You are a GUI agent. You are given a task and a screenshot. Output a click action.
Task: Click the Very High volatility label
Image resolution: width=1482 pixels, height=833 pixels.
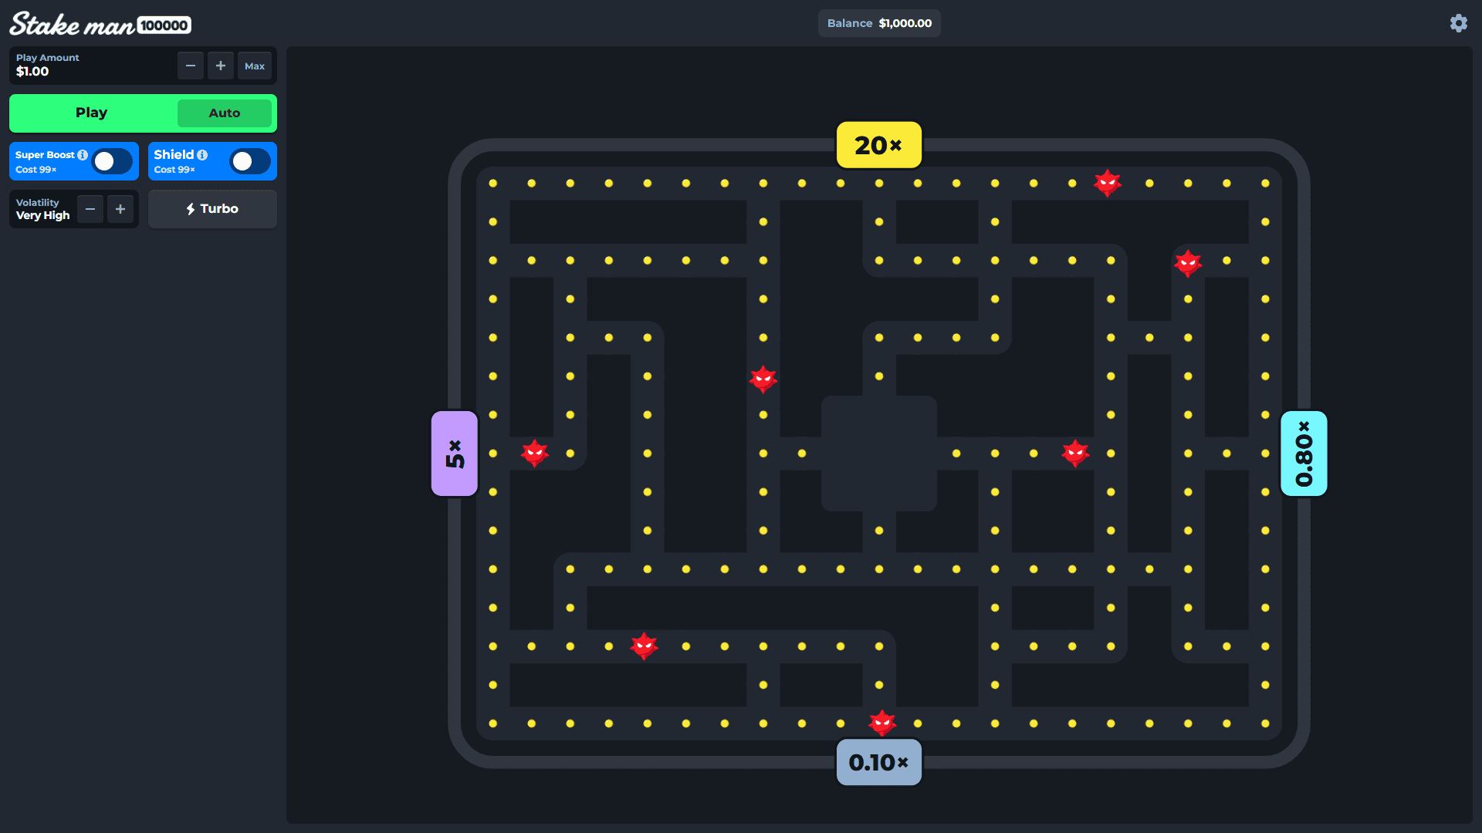[43, 215]
